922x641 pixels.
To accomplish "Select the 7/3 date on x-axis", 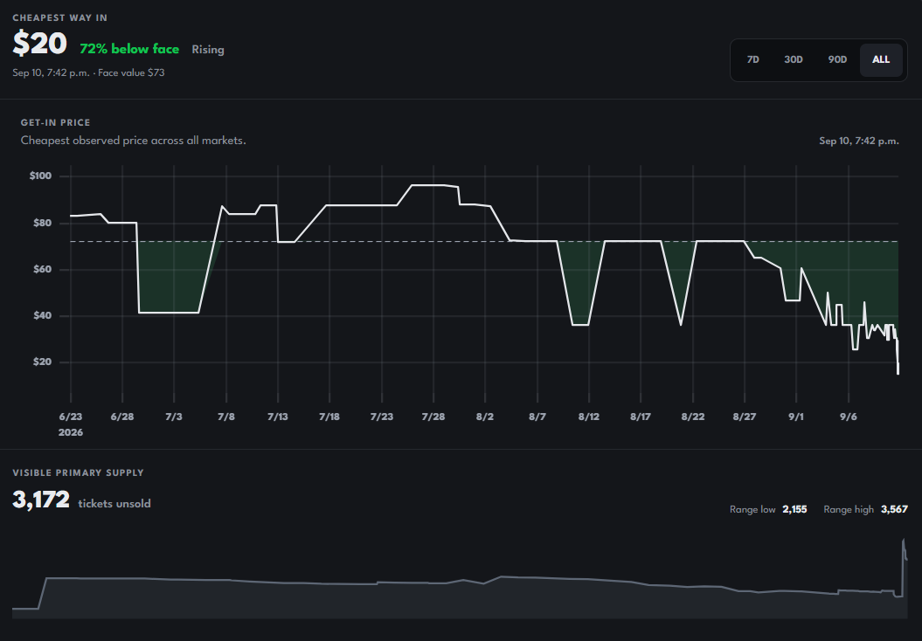I will pos(174,417).
